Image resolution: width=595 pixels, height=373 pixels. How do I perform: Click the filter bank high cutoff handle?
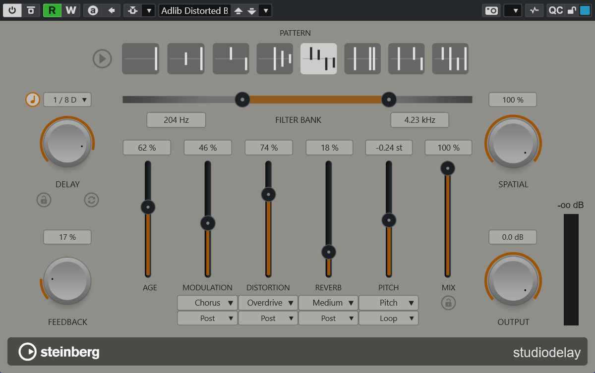[389, 100]
